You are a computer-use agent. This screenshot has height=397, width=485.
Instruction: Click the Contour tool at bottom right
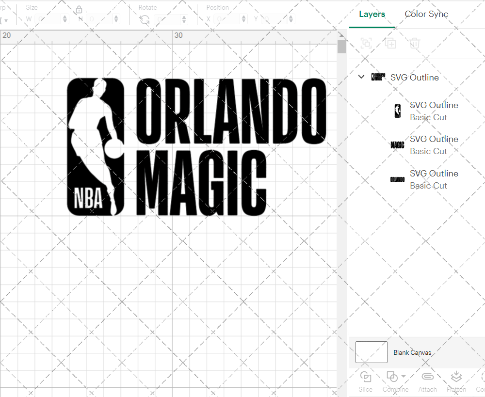(x=481, y=381)
